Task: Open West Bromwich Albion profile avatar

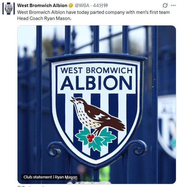Action: pos(9,9)
